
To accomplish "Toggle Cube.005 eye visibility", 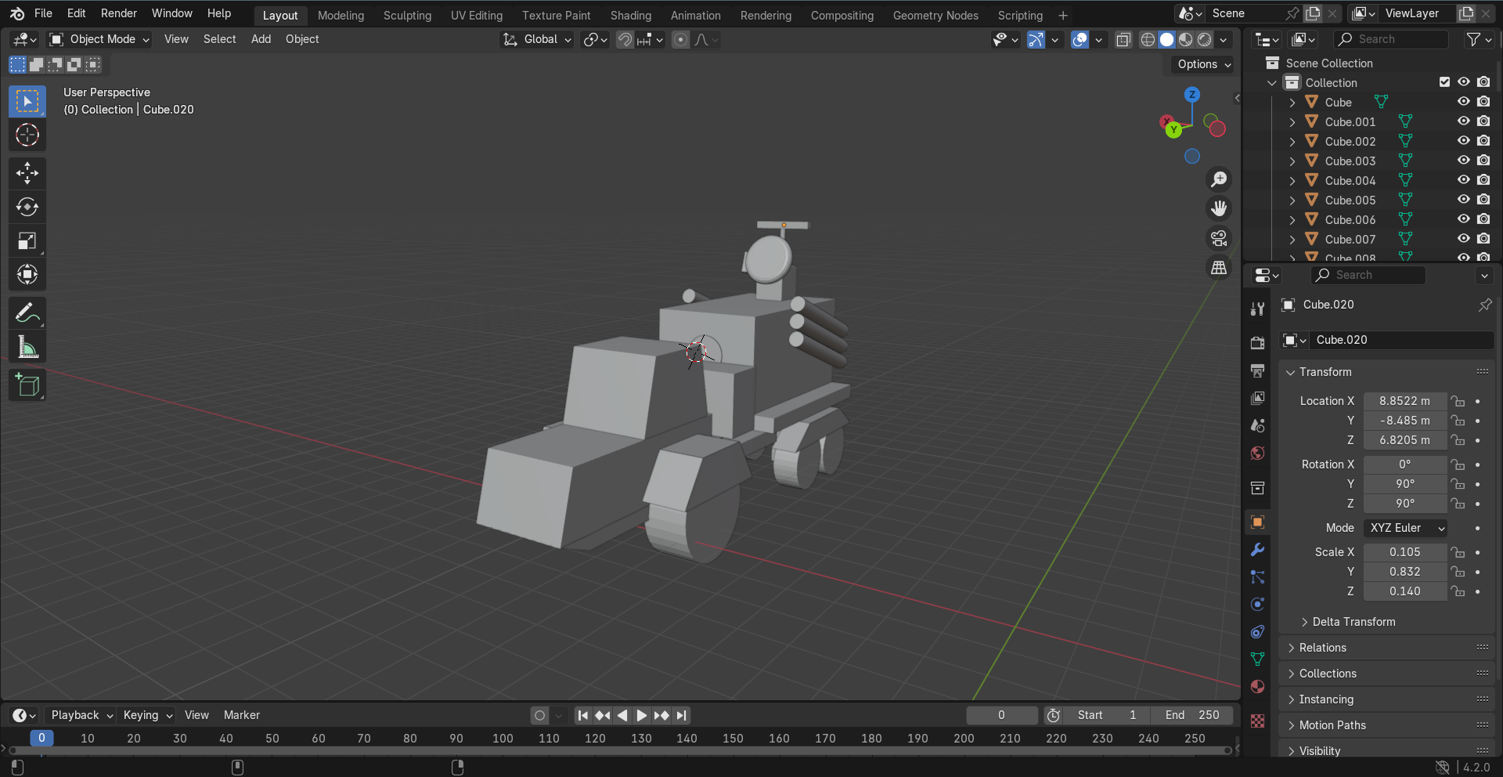I will 1463,200.
